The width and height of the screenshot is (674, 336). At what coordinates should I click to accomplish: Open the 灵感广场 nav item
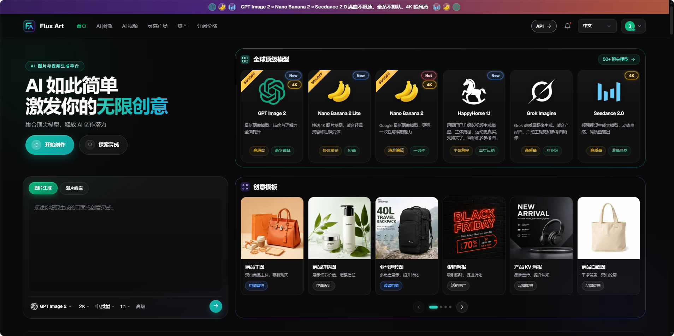[158, 26]
